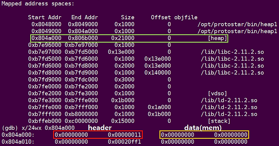Click size 0x1b000 in the row starting 0xb7fe3000

123,100
